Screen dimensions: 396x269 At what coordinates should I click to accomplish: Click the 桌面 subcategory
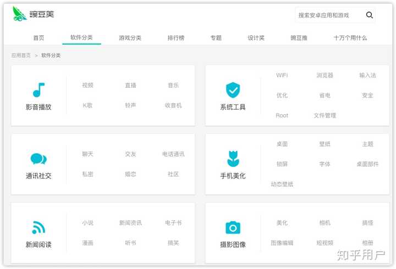click(282, 144)
